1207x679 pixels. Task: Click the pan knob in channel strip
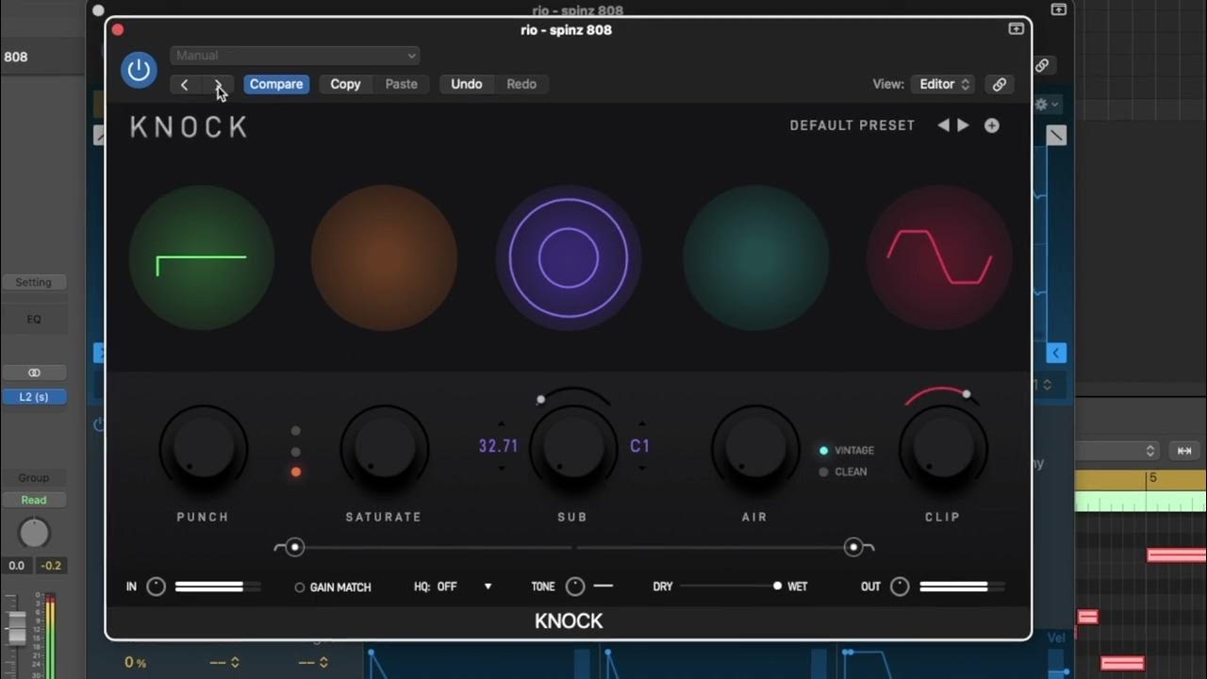pos(34,534)
